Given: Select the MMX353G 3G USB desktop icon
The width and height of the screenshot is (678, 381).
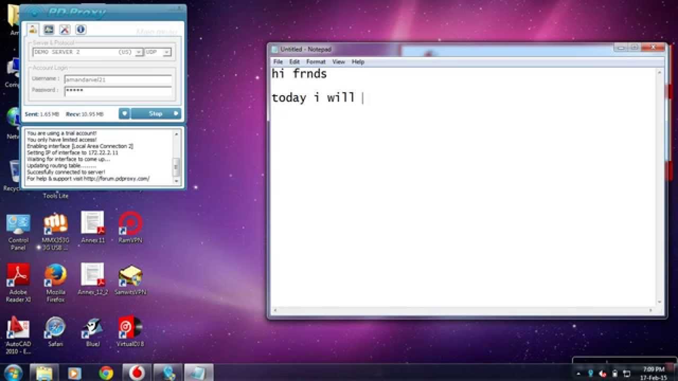Looking at the screenshot, I should click(x=56, y=231).
